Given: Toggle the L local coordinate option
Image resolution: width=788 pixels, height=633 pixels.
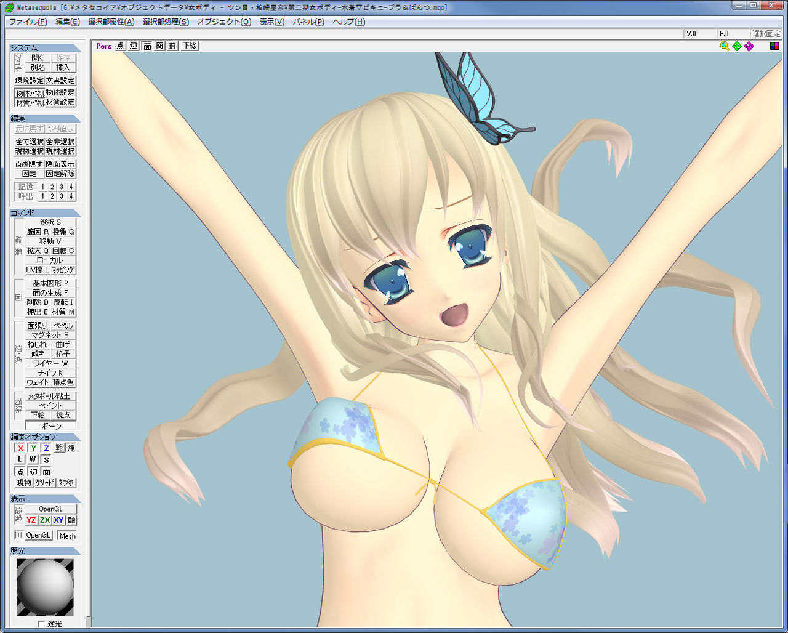Looking at the screenshot, I should coord(20,459).
